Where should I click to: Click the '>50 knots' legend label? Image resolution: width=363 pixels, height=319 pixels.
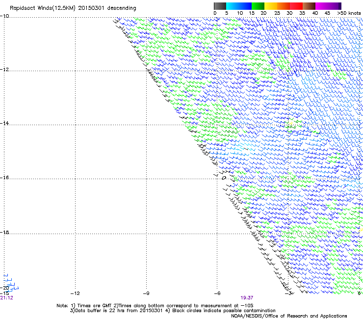click(x=349, y=13)
